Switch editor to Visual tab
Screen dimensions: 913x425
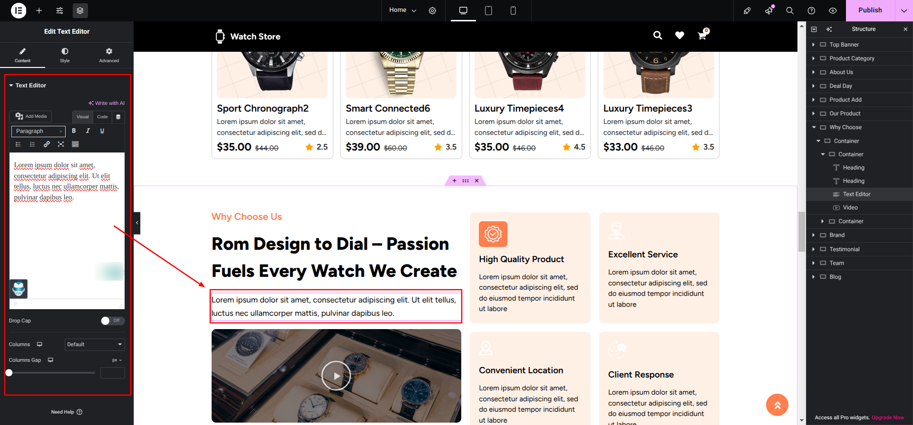coord(83,117)
